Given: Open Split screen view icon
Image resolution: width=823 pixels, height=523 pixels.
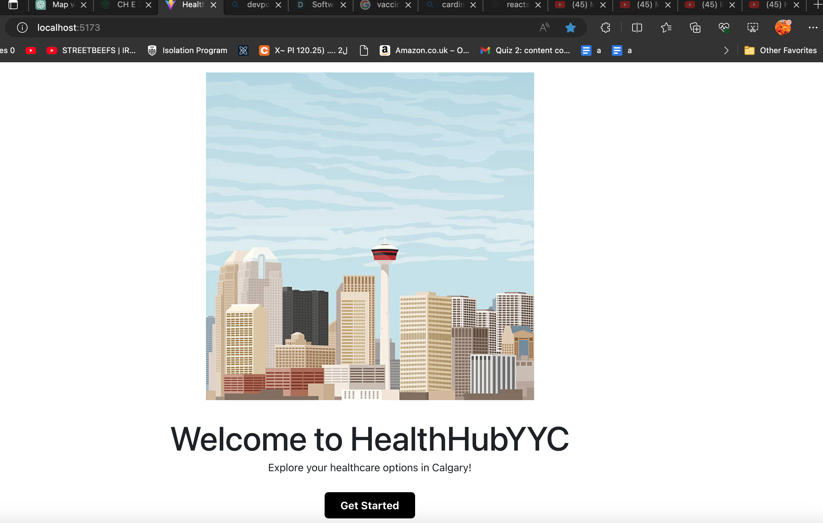Looking at the screenshot, I should [637, 28].
